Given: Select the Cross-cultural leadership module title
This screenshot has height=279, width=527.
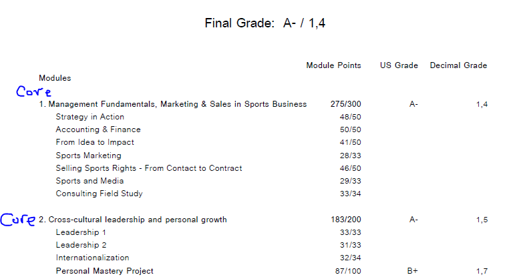Looking at the screenshot, I should pyautogui.click(x=133, y=220).
